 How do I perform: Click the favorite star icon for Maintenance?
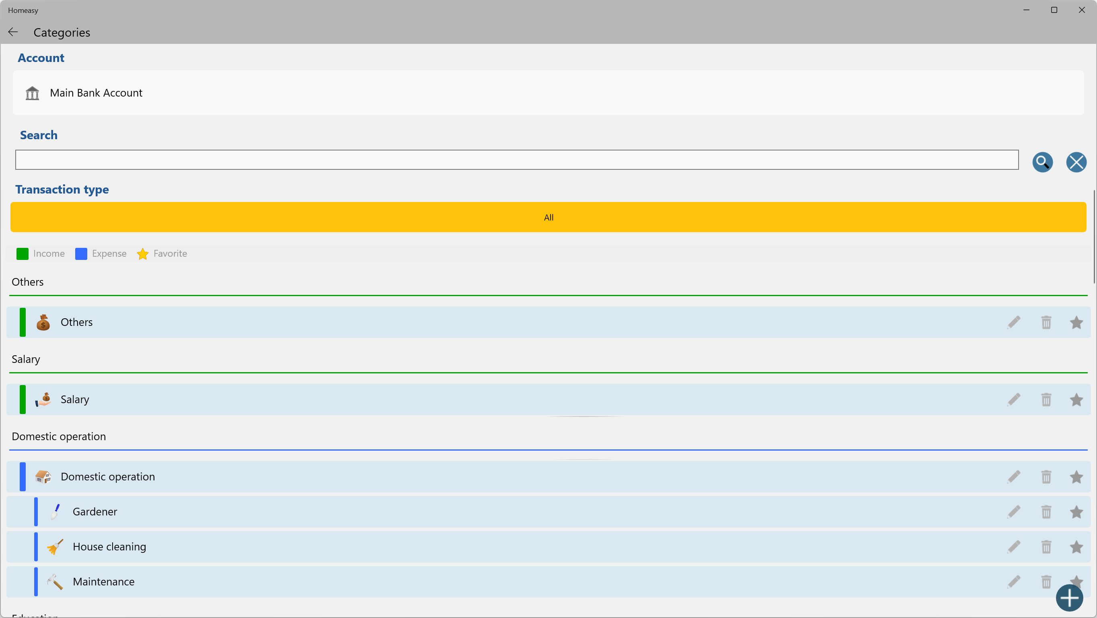(x=1076, y=581)
